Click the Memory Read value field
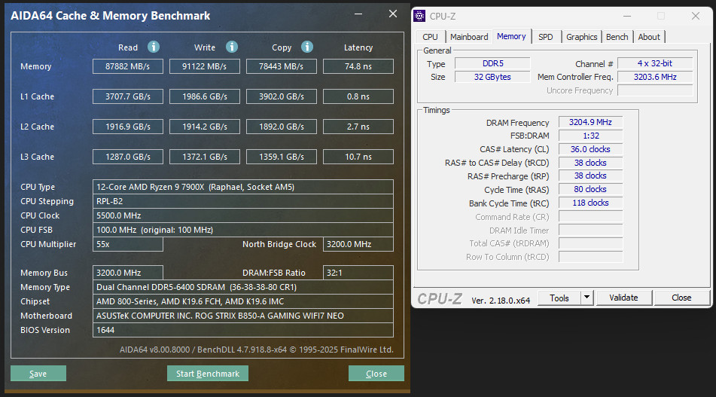 pos(128,66)
